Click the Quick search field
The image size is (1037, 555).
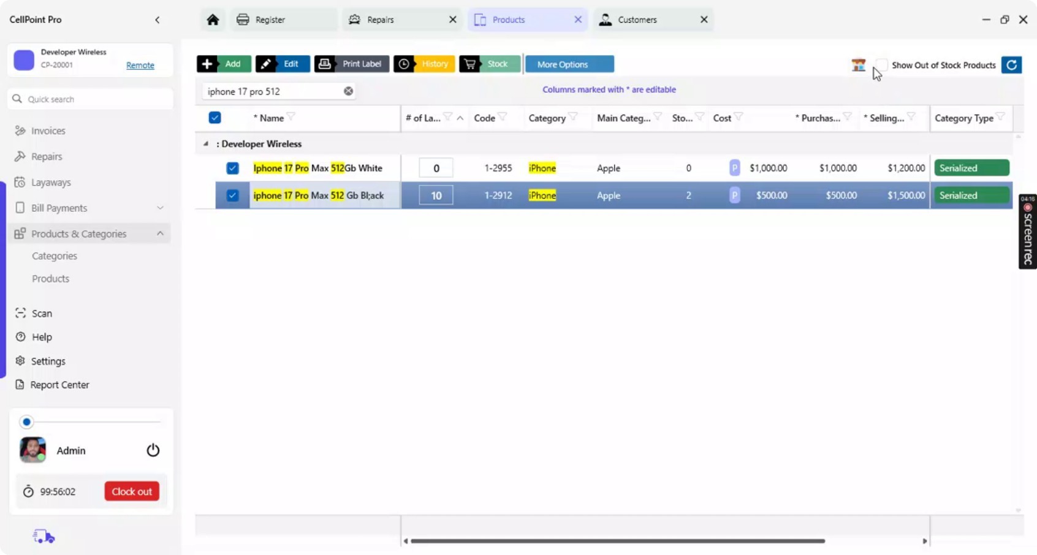[90, 99]
